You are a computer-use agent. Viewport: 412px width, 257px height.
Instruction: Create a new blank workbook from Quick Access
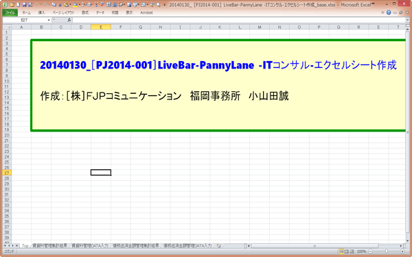coord(18,5)
